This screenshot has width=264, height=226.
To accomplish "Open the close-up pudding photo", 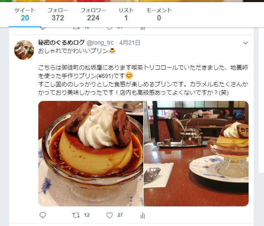I will (91, 153).
